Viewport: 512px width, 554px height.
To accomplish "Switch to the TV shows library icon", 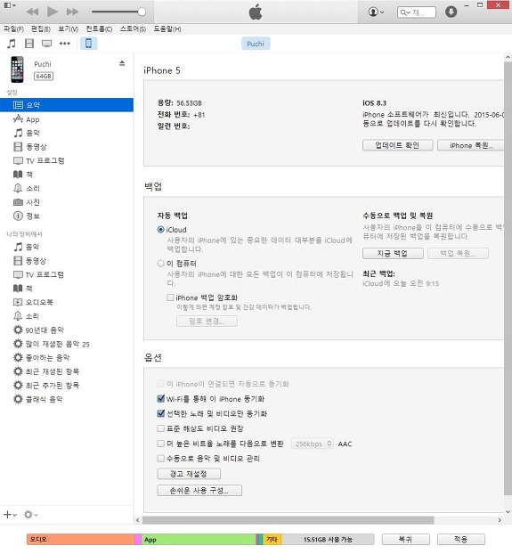I will coord(46,44).
